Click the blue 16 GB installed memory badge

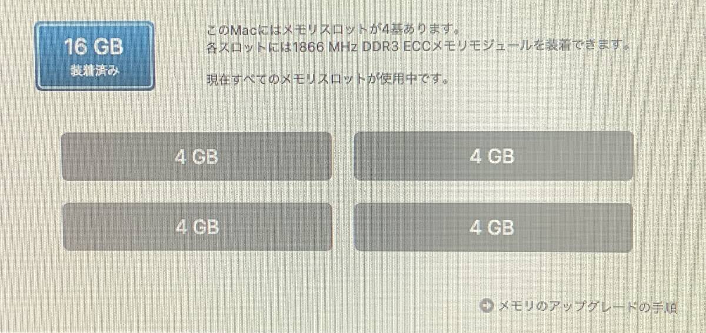(94, 56)
